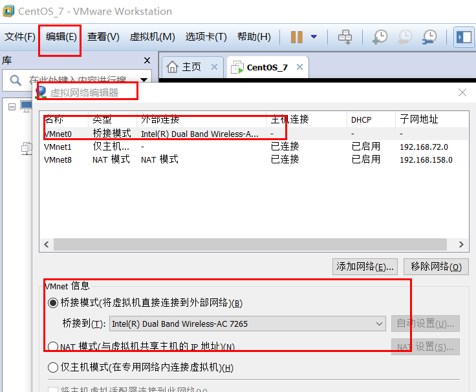Click the shared VMs icon in library

point(27,149)
